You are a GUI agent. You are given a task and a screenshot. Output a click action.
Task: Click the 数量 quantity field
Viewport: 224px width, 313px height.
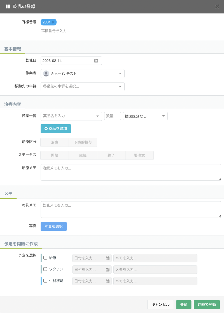113,116
